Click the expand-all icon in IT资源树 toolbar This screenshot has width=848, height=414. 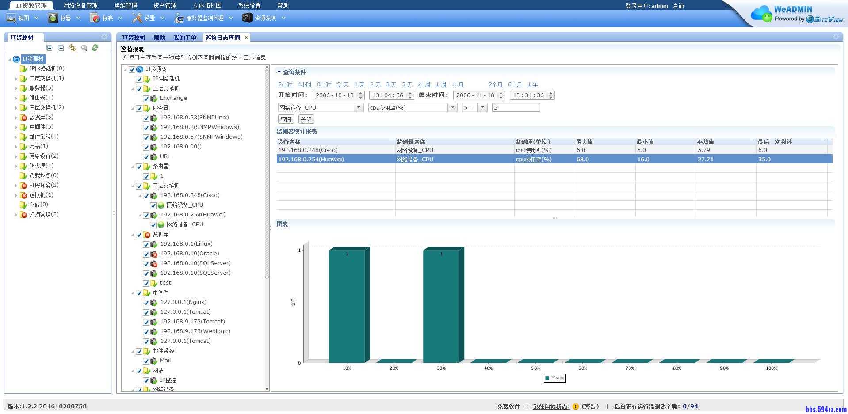coord(50,48)
